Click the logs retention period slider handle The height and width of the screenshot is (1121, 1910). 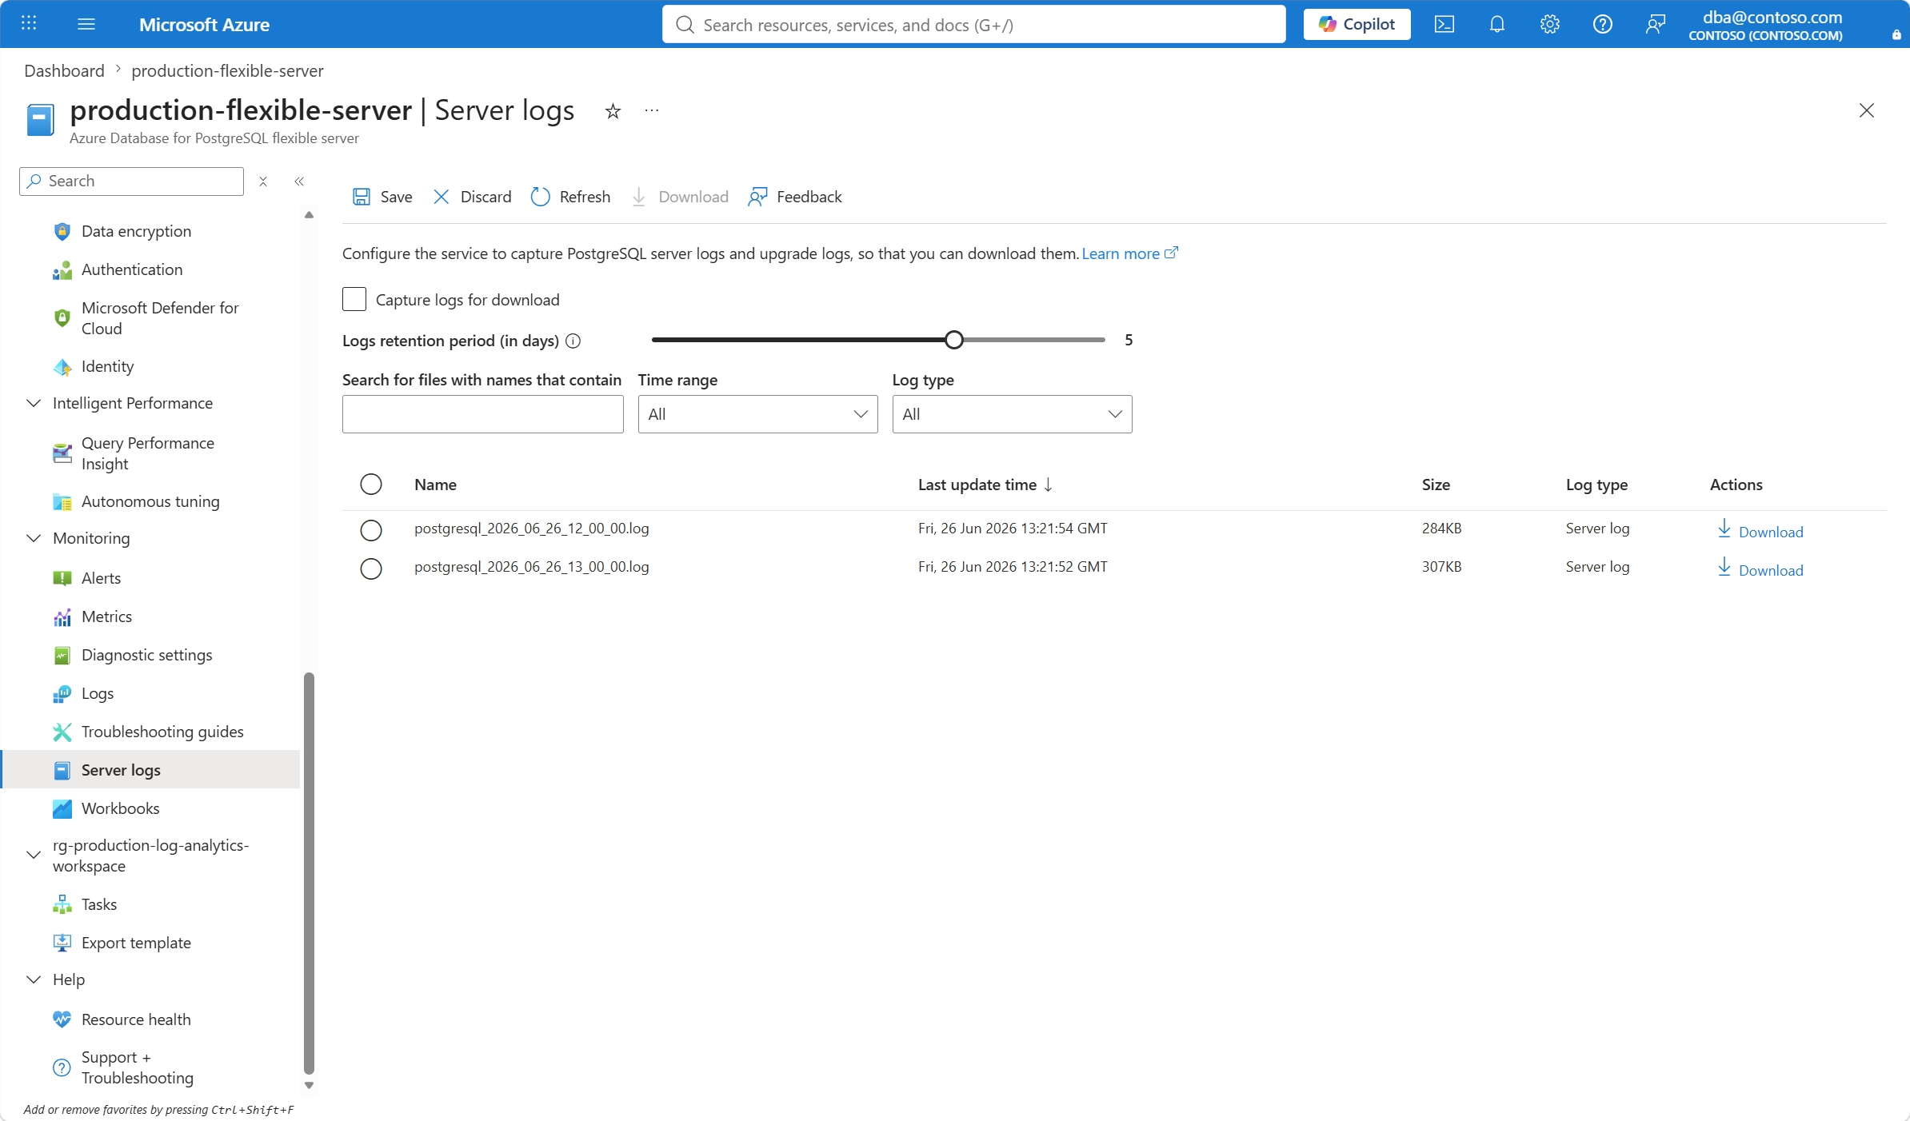[953, 340]
